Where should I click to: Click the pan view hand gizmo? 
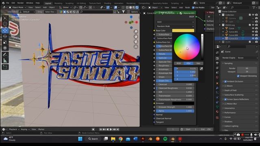(136, 36)
